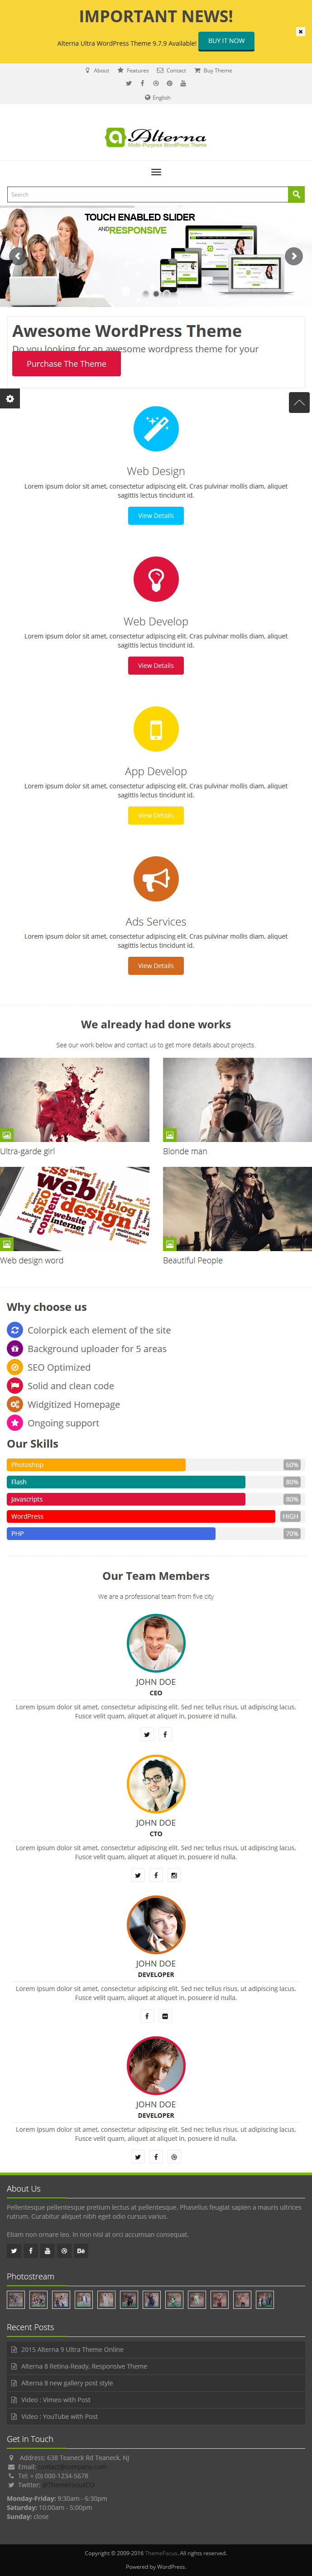Screen dimensions: 312x2576
Task: Click the Web Develop lightbulb icon
Action: pyautogui.click(x=156, y=579)
